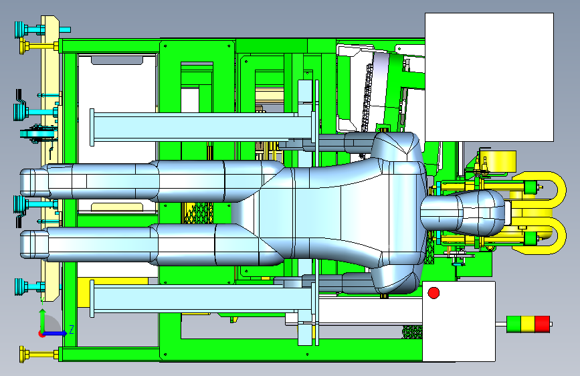Image resolution: width=580 pixels, height=376 pixels.
Task: Select the yellow cylinder above the mannequin's head
Action: (x=498, y=161)
